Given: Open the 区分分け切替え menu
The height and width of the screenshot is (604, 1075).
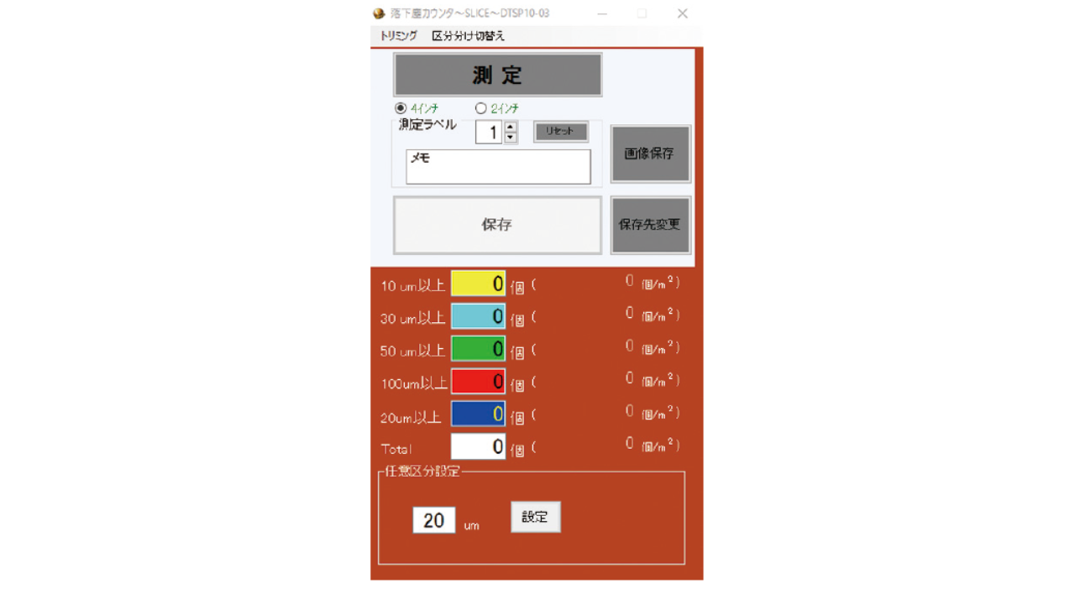Looking at the screenshot, I should (x=469, y=36).
